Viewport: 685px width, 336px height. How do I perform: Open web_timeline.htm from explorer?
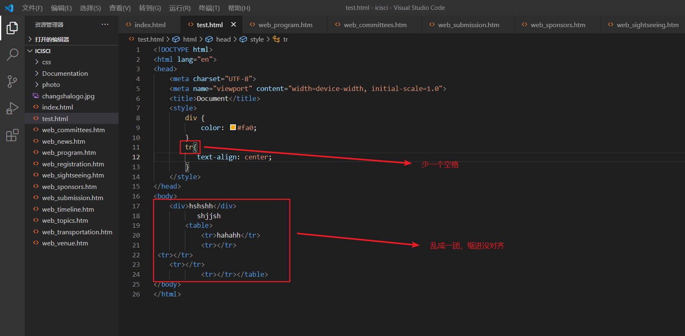(72, 209)
